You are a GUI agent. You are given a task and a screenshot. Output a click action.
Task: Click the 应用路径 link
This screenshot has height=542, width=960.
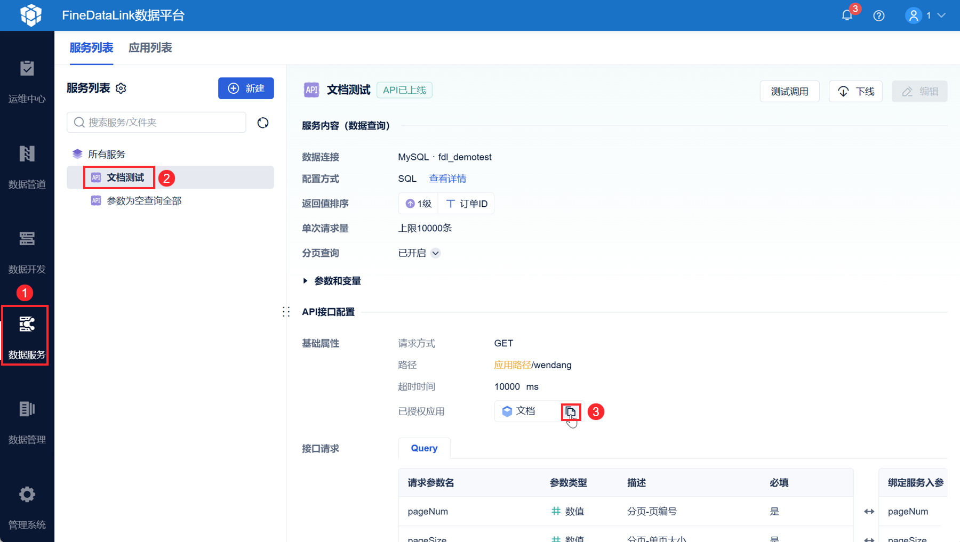(x=513, y=365)
